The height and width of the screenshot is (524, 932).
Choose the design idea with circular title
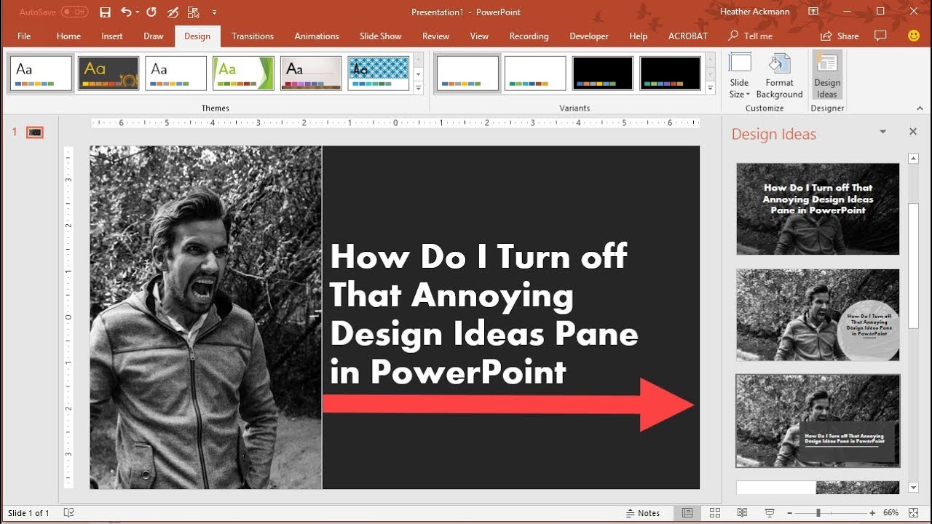pos(818,314)
